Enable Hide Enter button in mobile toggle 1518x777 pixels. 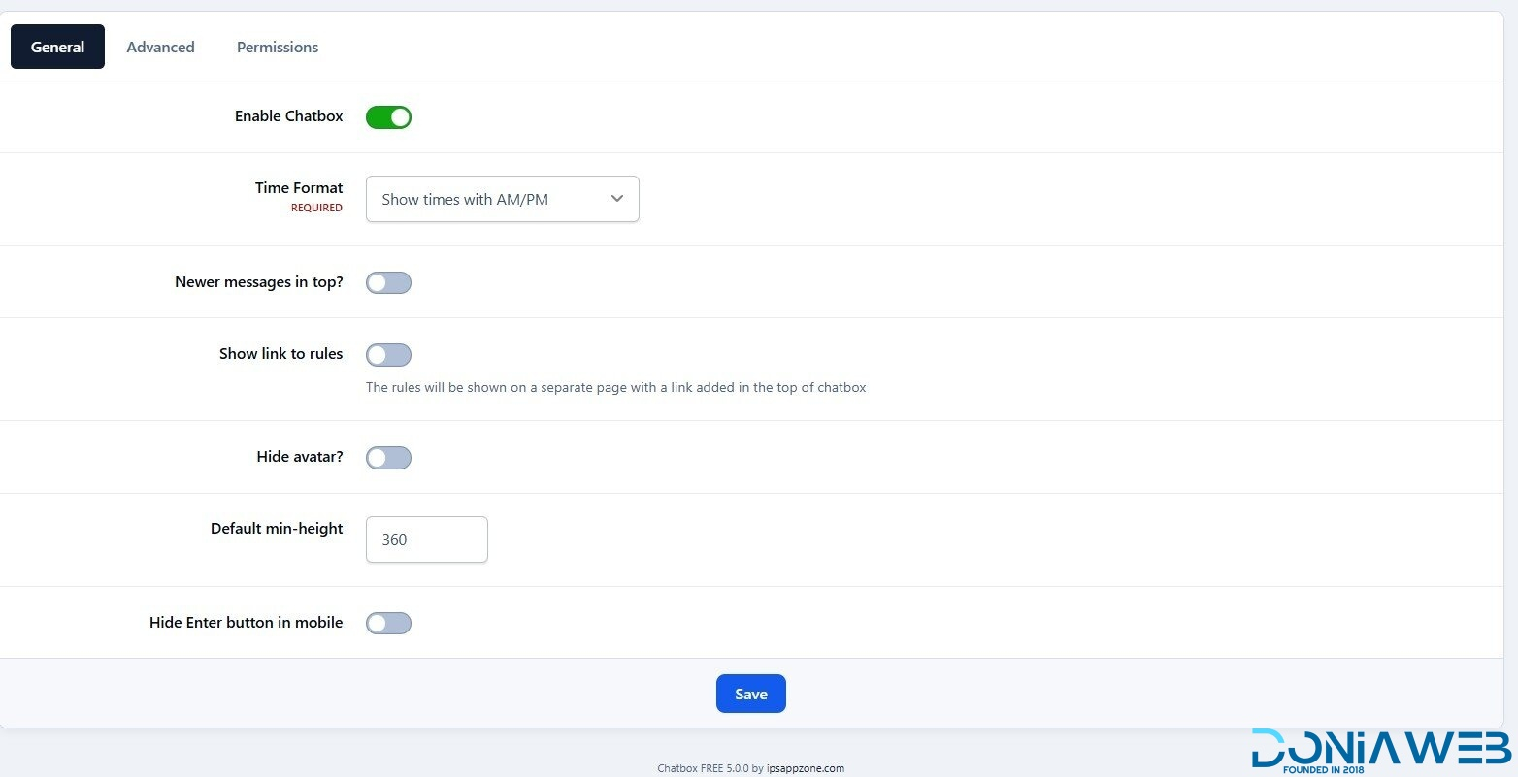point(388,623)
